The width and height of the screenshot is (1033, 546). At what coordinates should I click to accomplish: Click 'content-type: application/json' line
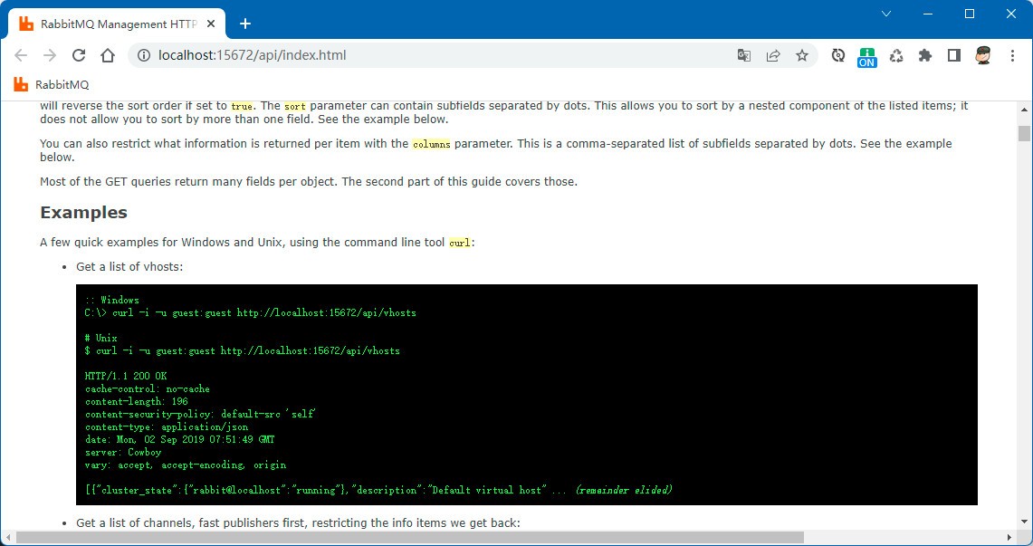pyautogui.click(x=167, y=426)
